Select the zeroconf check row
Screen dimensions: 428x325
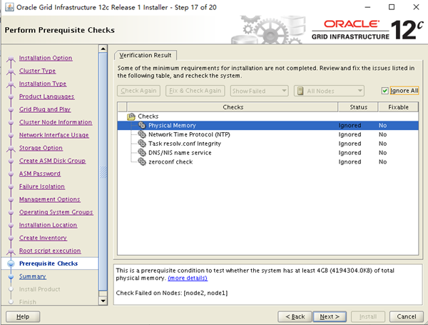(x=267, y=161)
